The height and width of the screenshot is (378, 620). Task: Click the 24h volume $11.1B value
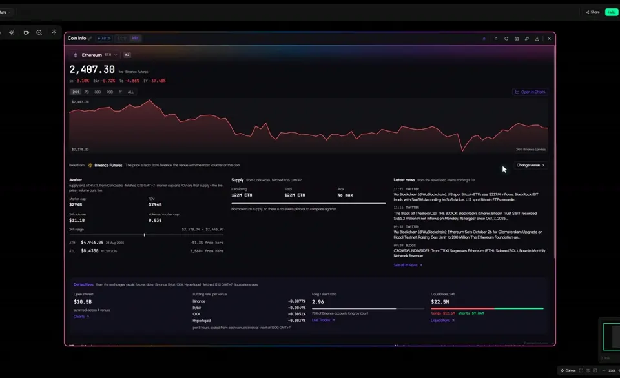coord(77,221)
